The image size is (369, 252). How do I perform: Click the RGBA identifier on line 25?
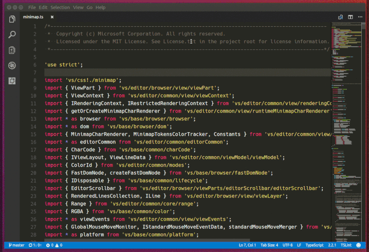pyautogui.click(x=77, y=211)
